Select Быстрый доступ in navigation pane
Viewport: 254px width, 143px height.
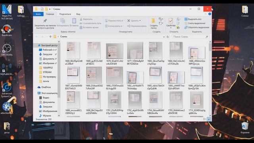[48, 45]
